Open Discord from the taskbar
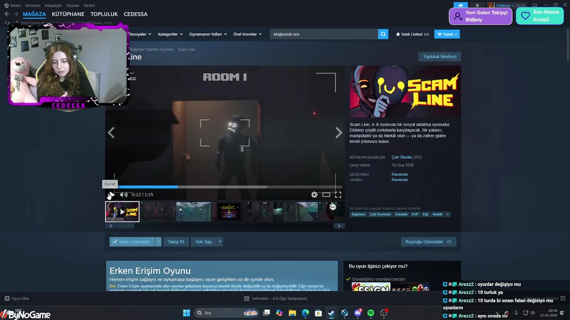Image resolution: width=570 pixels, height=320 pixels. 358,313
